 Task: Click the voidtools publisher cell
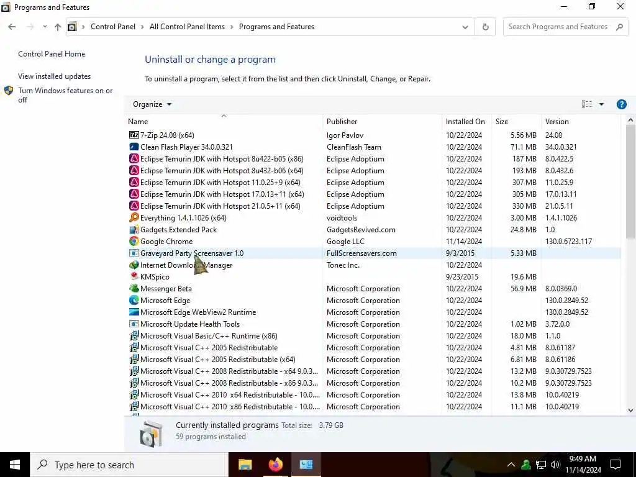tap(342, 218)
